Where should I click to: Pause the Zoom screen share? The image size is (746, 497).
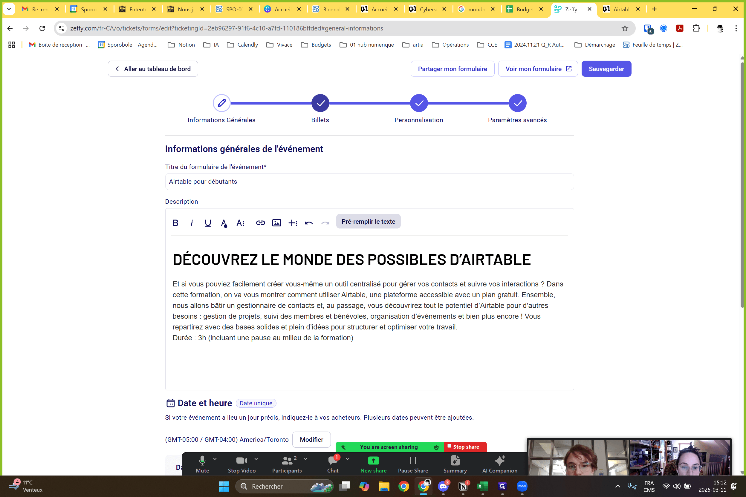(413, 464)
